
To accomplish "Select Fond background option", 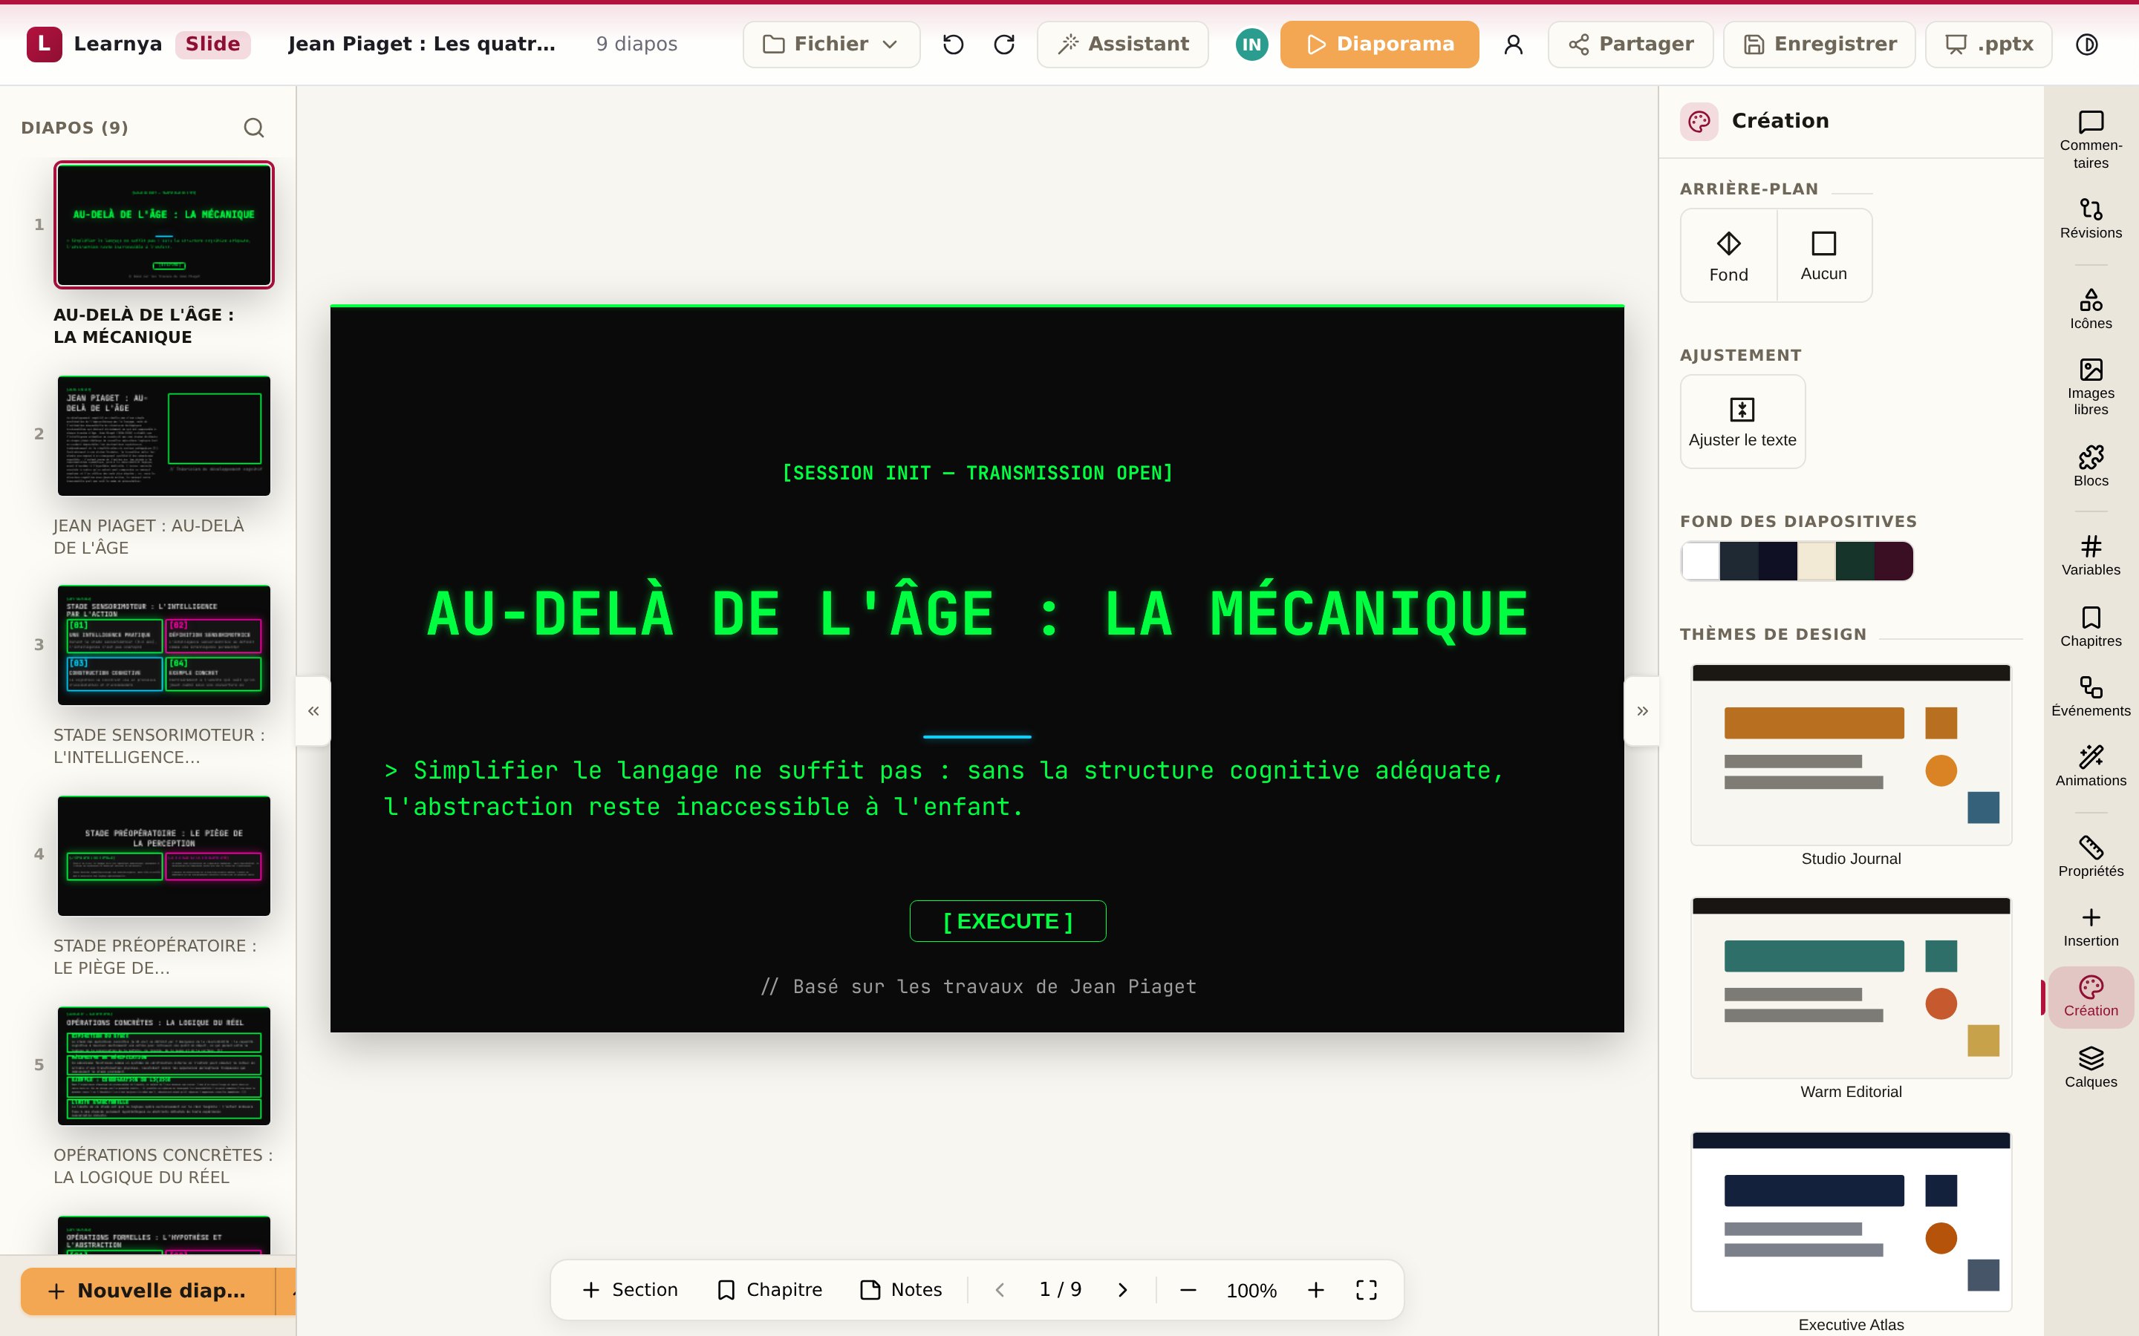I will point(1728,255).
